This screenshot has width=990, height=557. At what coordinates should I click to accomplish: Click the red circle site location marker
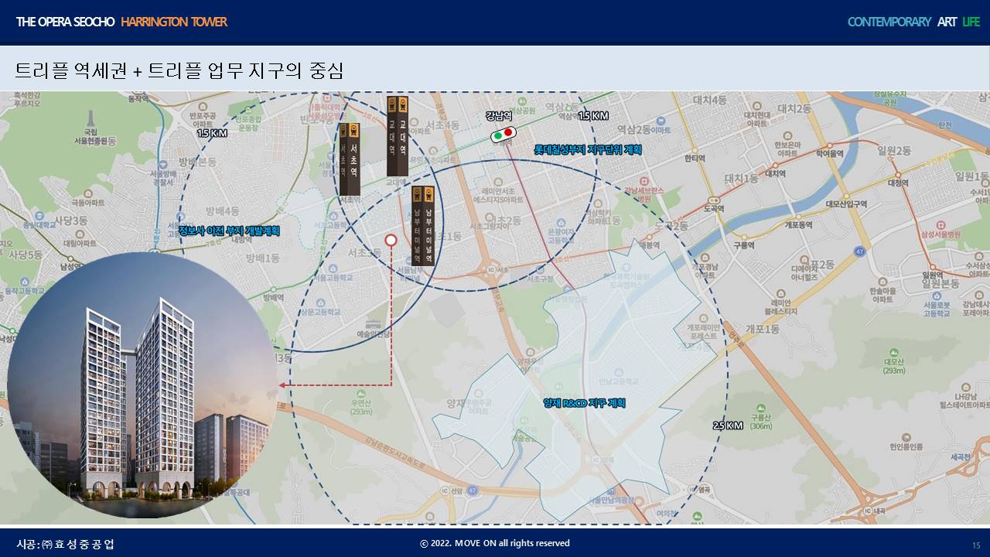[391, 241]
